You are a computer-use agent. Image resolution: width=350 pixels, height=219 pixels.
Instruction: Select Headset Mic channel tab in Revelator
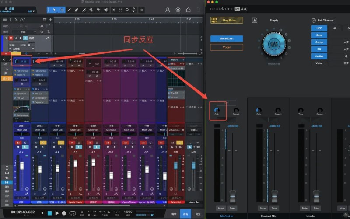point(269,216)
